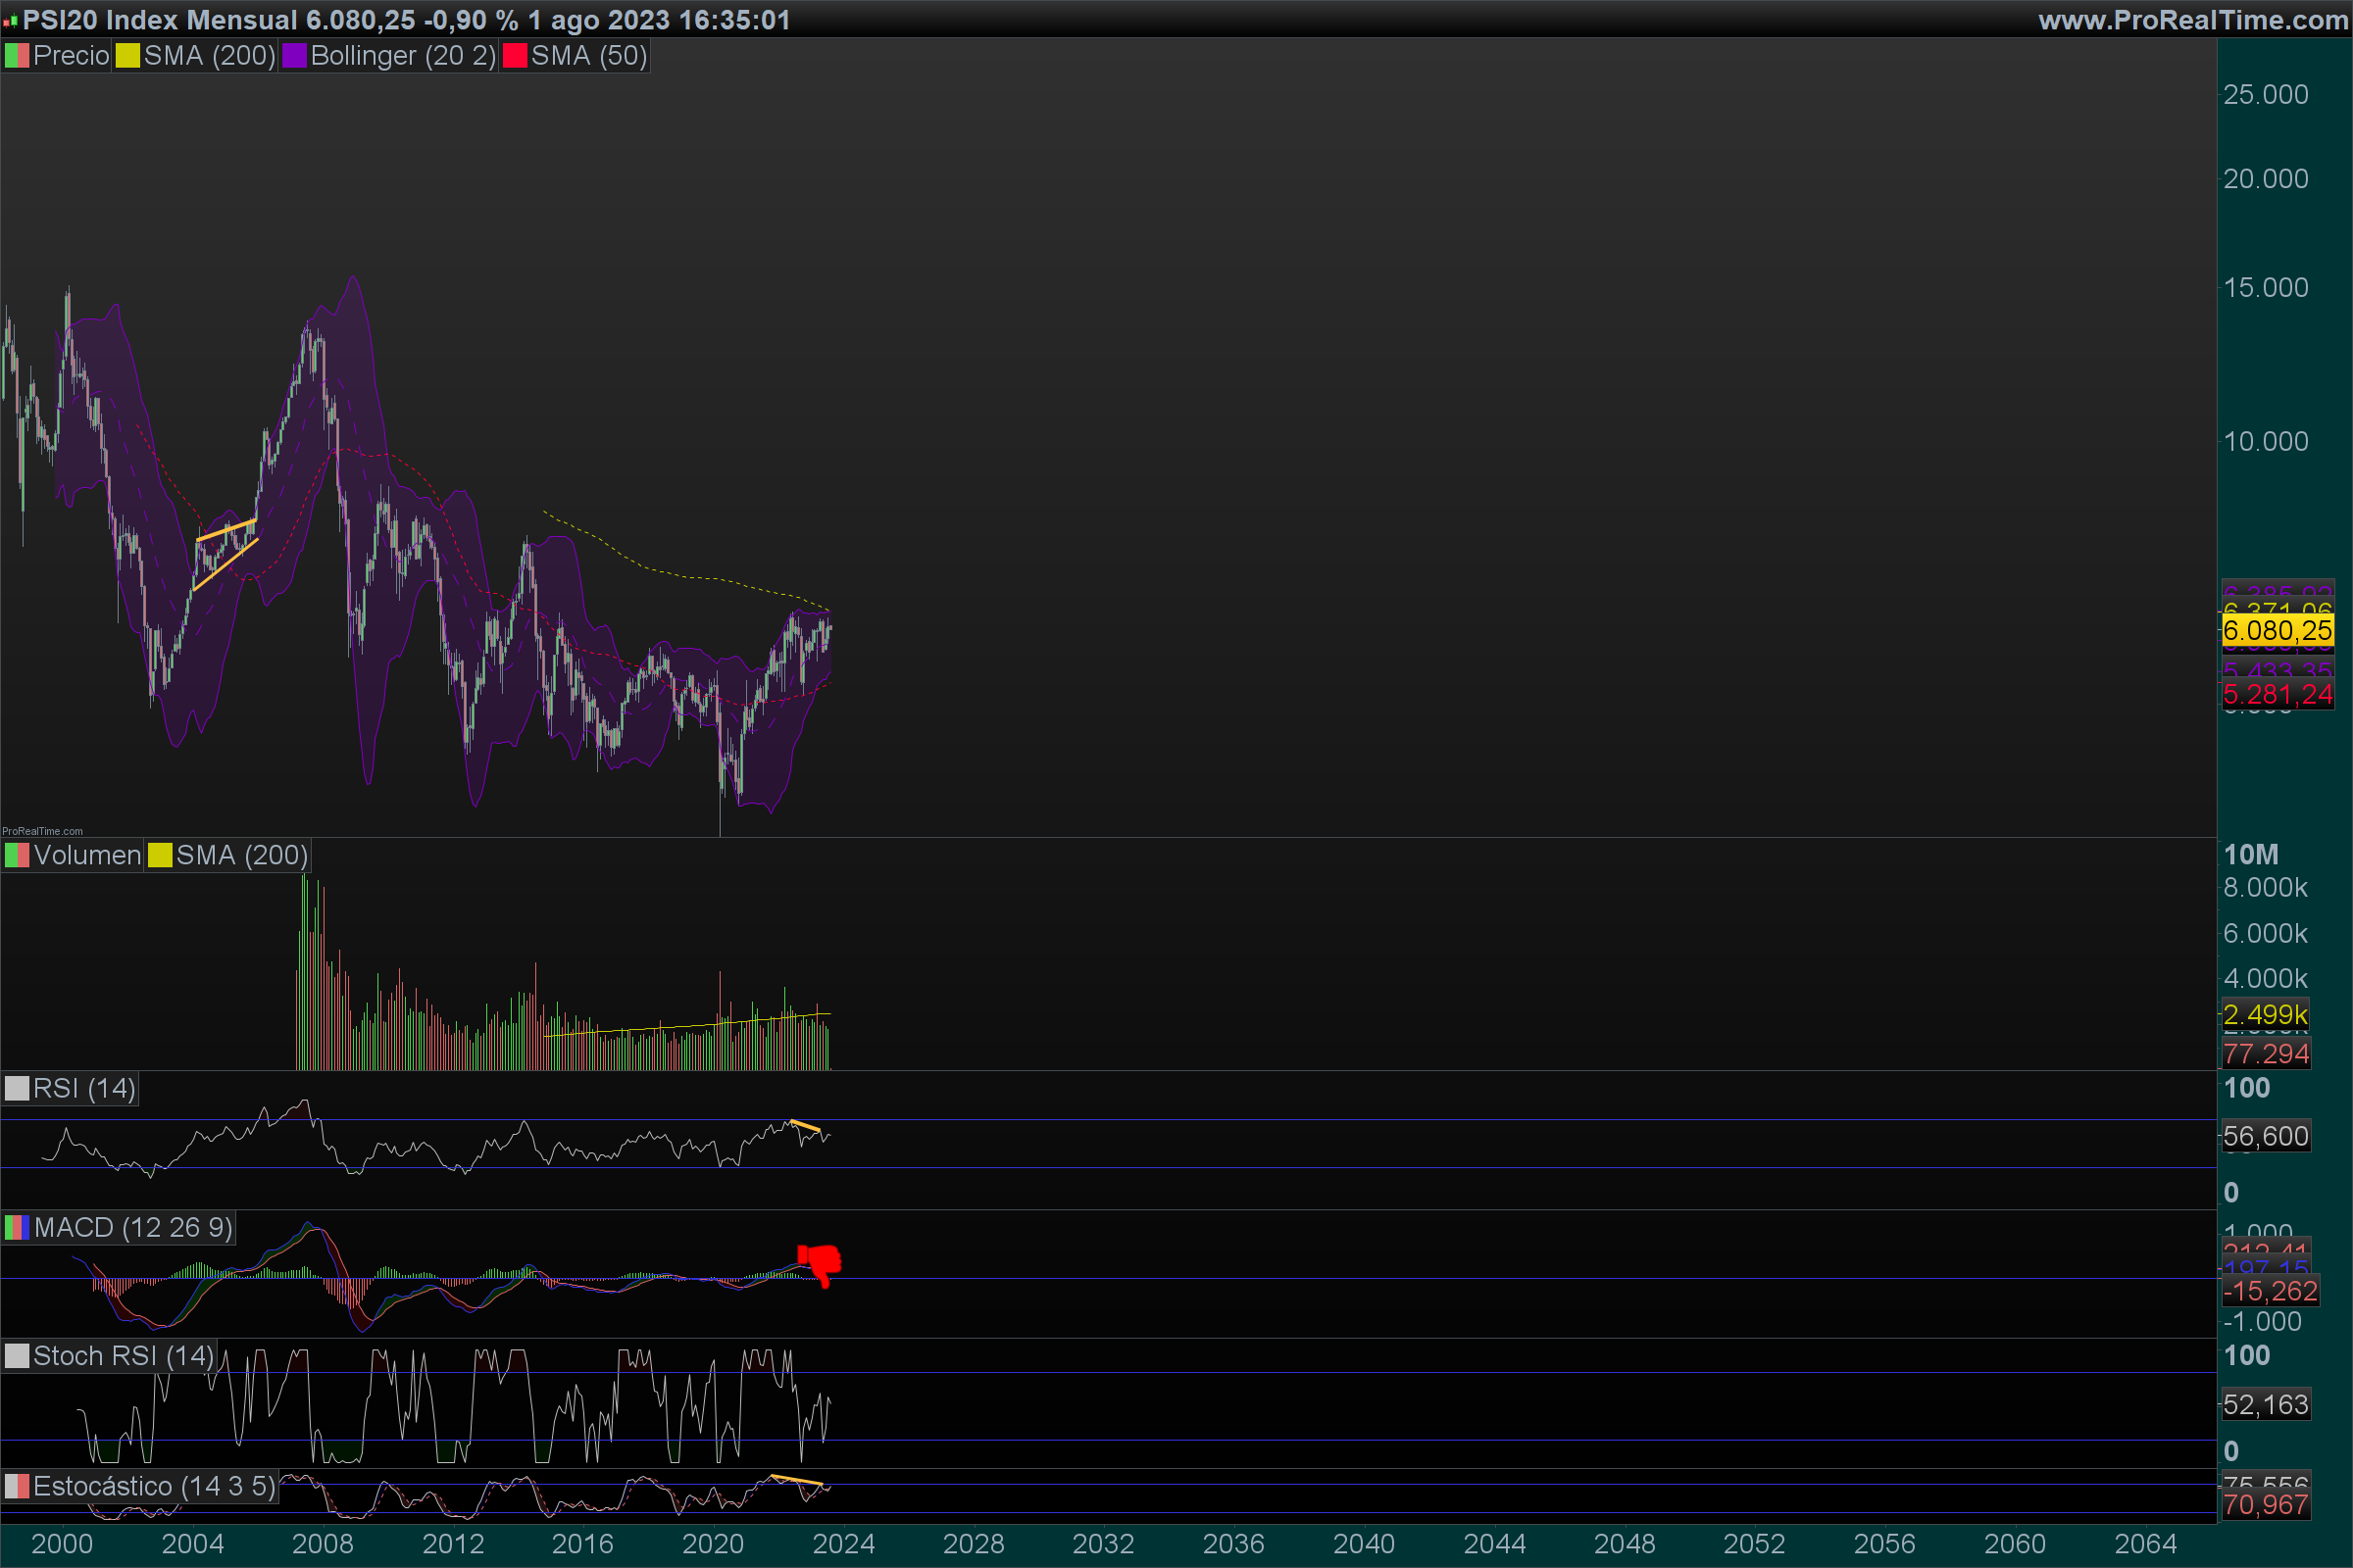Click the green-red Volumen legend icon
The width and height of the screenshot is (2353, 1568).
pyautogui.click(x=17, y=856)
